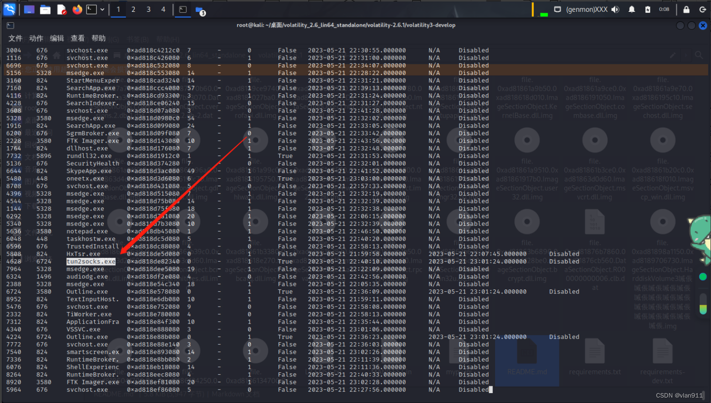Switch to workspace 4
This screenshot has height=403, width=711.
pyautogui.click(x=163, y=9)
